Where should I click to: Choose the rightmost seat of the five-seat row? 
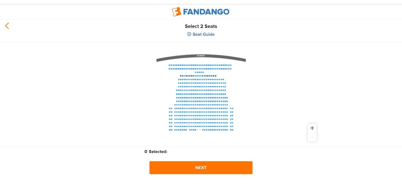click(203, 72)
